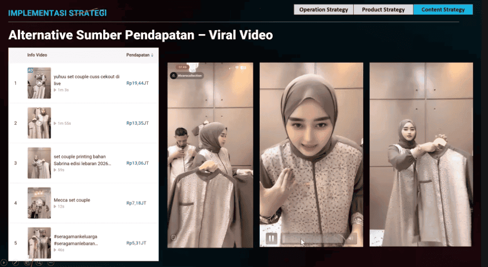Open thumbnail of the second ranked video
The image size is (488, 267).
39,123
